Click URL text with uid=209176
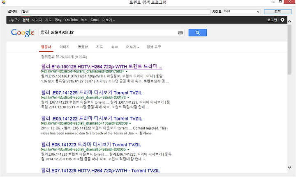The image size is (296, 177). 83,71
